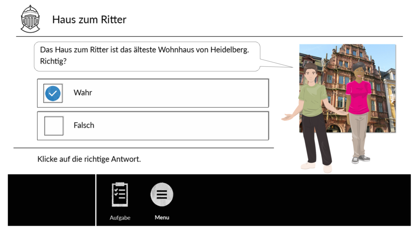Click the Haus zum Ritter building photo
The width and height of the screenshot is (419, 235).
pyautogui.click(x=347, y=88)
